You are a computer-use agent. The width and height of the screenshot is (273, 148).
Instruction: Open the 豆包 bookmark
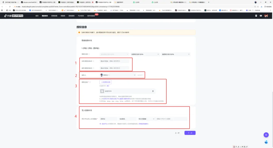coord(9,10)
